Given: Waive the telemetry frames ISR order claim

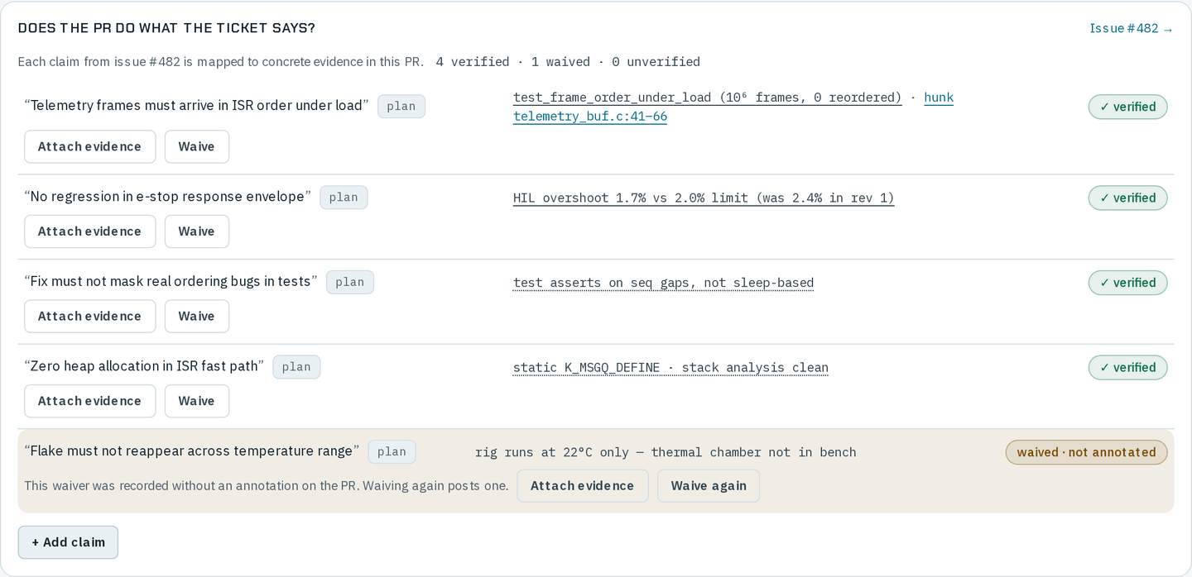Looking at the screenshot, I should pyautogui.click(x=196, y=146).
